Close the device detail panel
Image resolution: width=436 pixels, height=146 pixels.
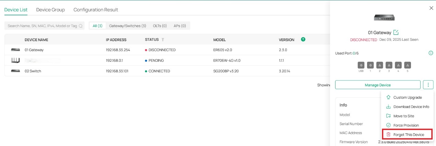pos(431,8)
